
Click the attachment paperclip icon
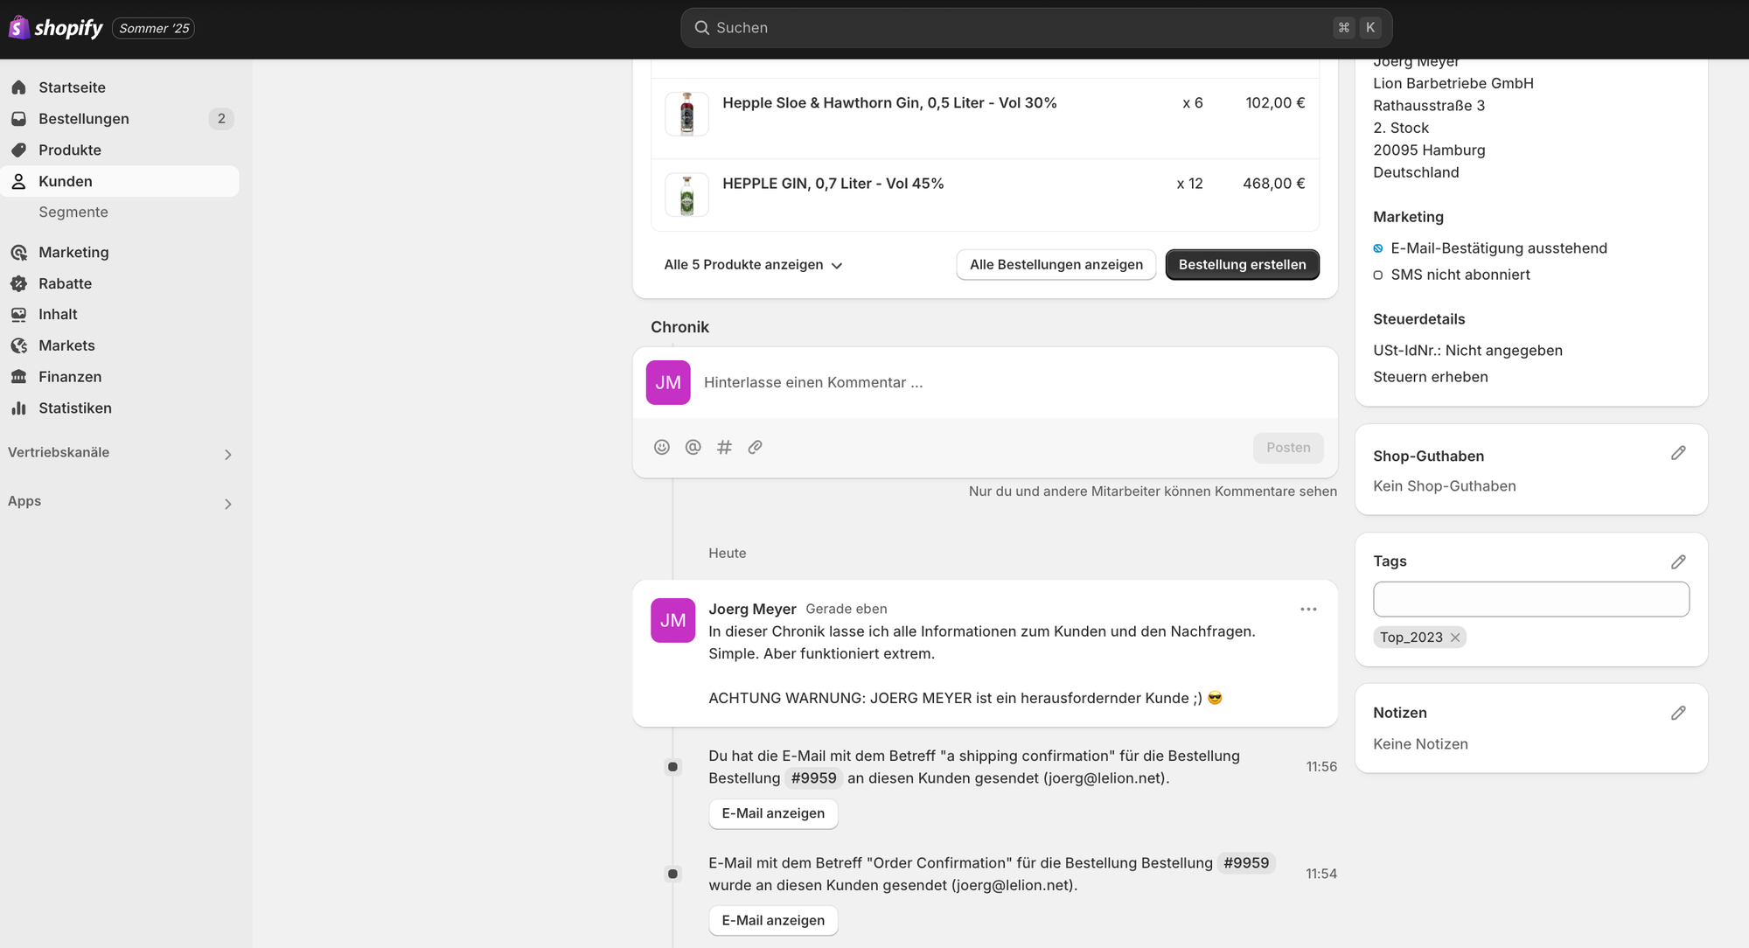pos(755,447)
